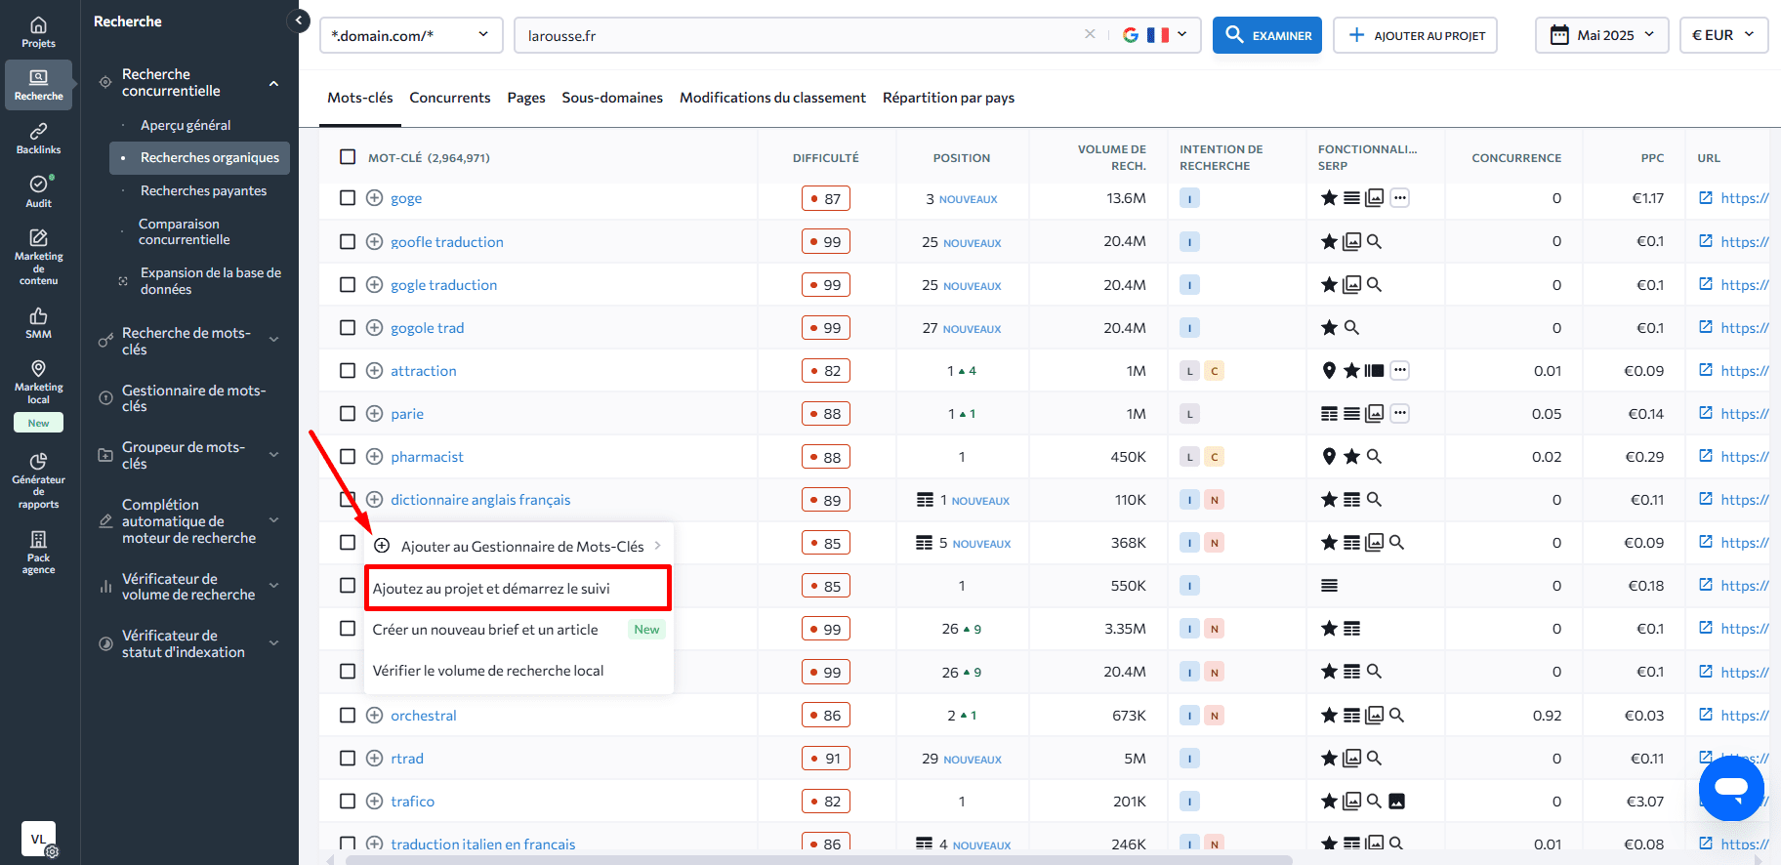Click more SERP features in goge row
1781x865 pixels.
coord(1400,198)
